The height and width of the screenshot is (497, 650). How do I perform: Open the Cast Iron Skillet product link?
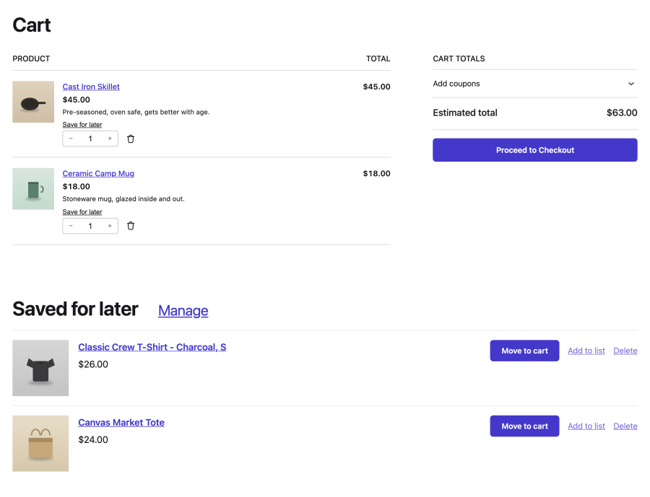pyautogui.click(x=91, y=87)
